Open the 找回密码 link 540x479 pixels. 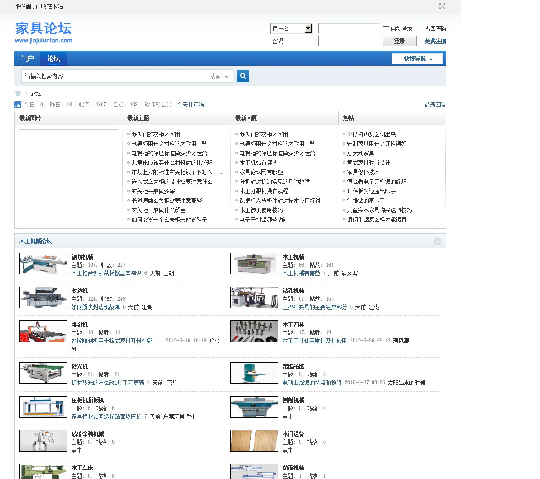435,28
